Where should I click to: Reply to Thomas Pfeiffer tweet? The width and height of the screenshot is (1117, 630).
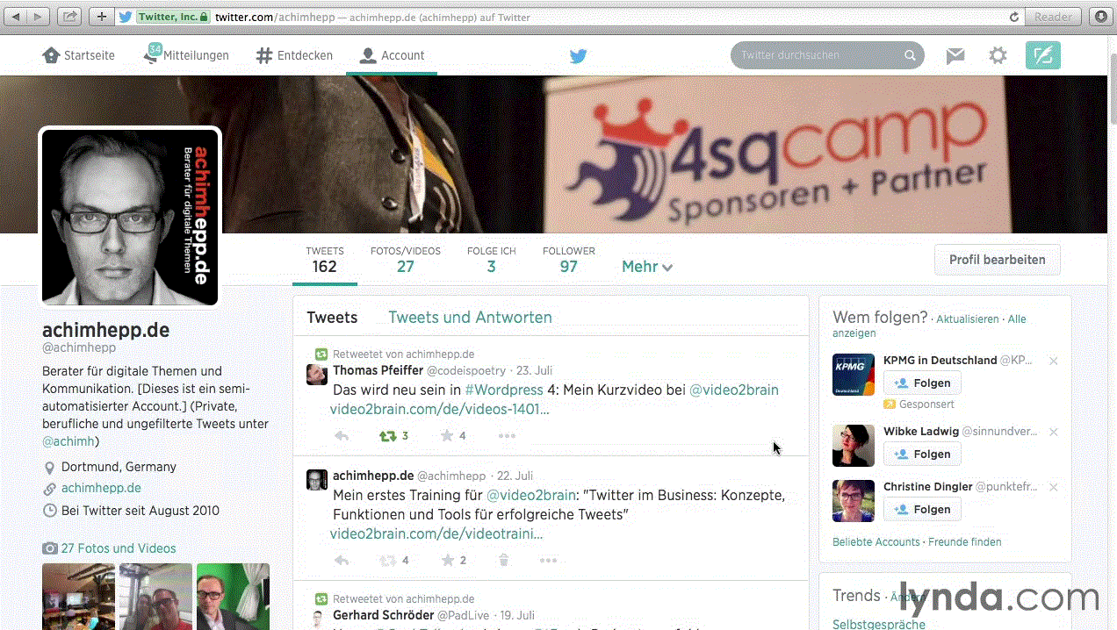(x=342, y=436)
